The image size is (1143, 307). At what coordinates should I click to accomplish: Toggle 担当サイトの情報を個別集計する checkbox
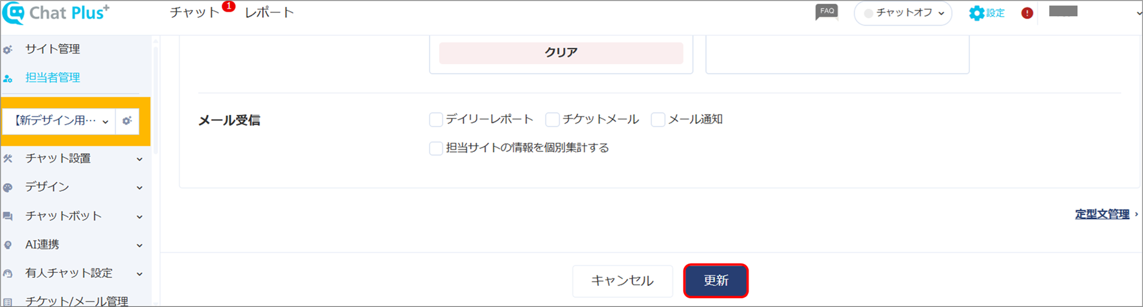[436, 148]
